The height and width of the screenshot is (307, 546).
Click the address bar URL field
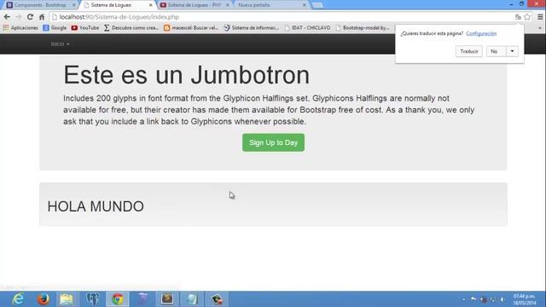[x=282, y=17]
